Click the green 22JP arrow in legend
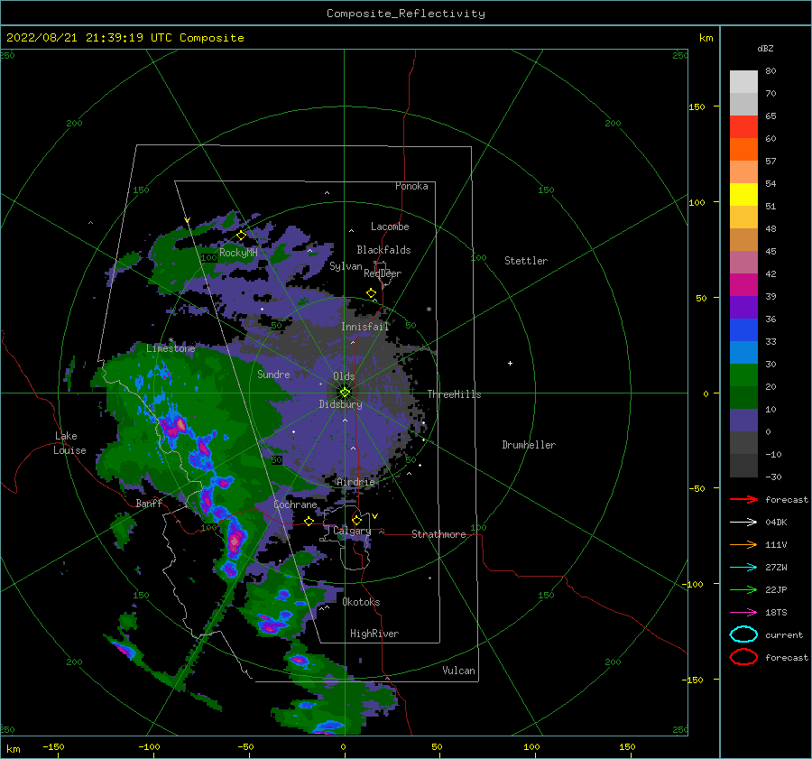812x759 pixels. pyautogui.click(x=743, y=589)
